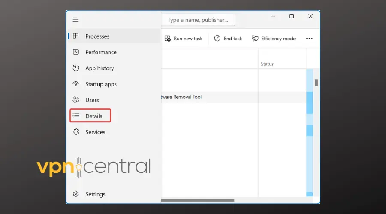This screenshot has width=386, height=214.
Task: Select the Removal Tool process row
Action: (x=233, y=97)
